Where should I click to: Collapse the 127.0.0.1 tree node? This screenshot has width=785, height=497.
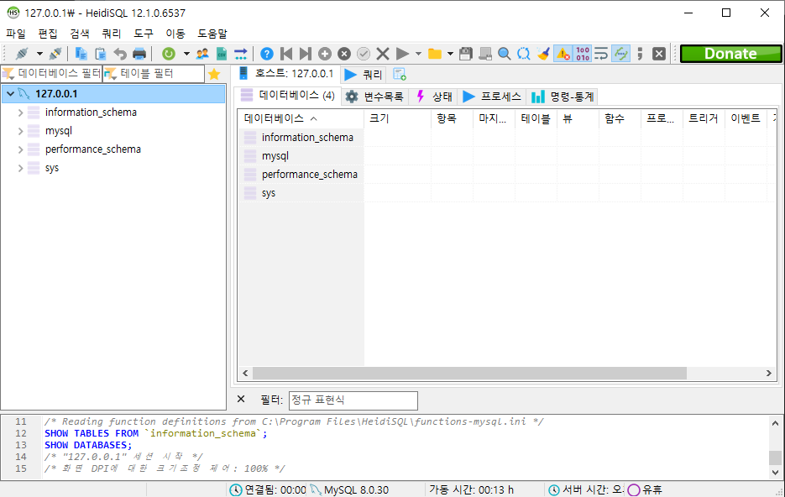click(x=10, y=93)
